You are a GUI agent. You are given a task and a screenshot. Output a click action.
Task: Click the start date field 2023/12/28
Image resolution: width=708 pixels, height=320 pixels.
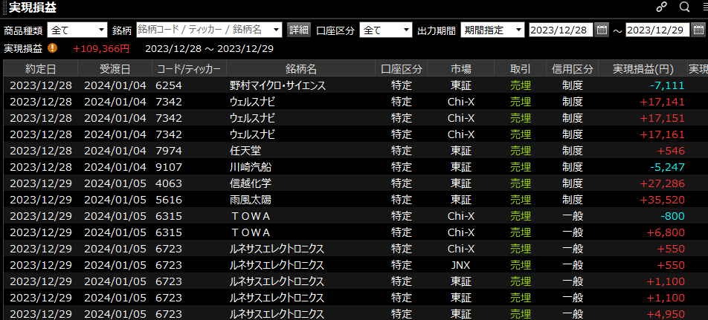(x=561, y=30)
